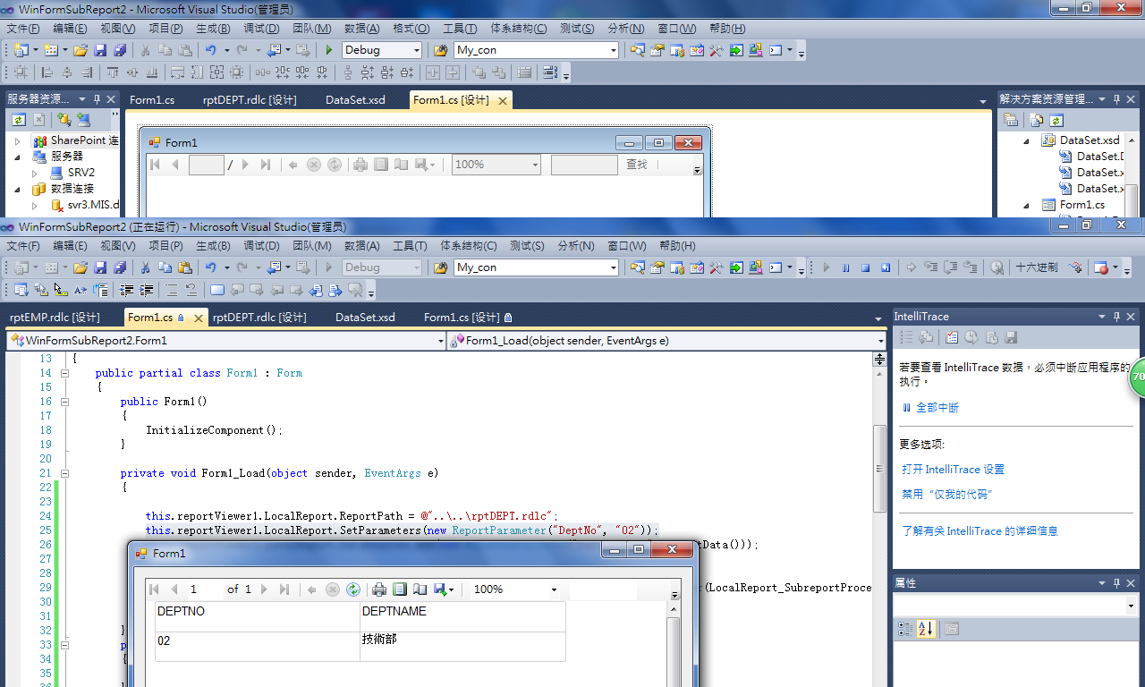Collapse DataSet.xsd node in Solution Explorer
The width and height of the screenshot is (1145, 687).
point(1027,140)
